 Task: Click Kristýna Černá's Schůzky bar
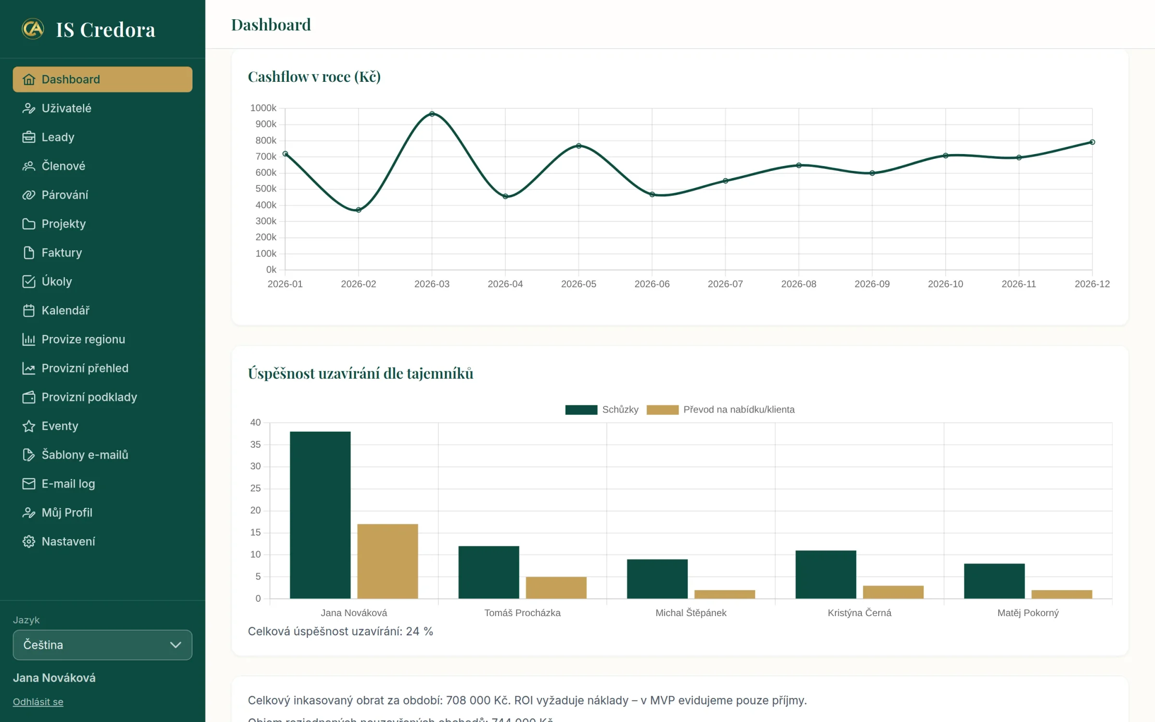click(x=826, y=575)
